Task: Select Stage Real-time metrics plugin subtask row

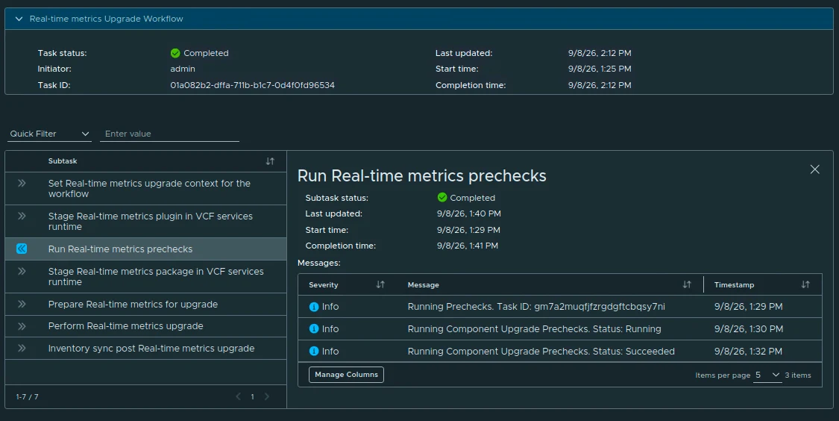Action: [x=145, y=221]
